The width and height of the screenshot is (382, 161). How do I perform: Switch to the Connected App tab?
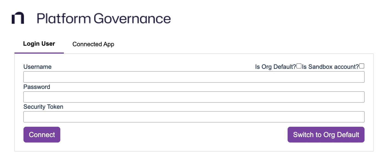93,44
